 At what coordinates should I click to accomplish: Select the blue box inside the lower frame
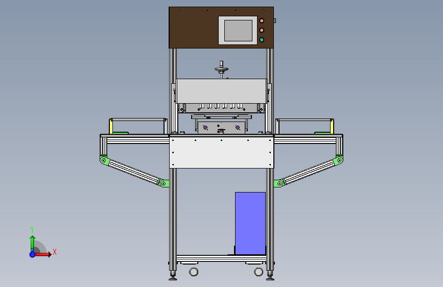coord(250,224)
